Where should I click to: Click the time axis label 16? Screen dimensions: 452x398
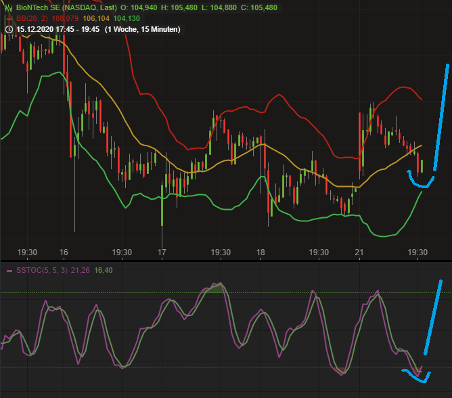coord(64,252)
